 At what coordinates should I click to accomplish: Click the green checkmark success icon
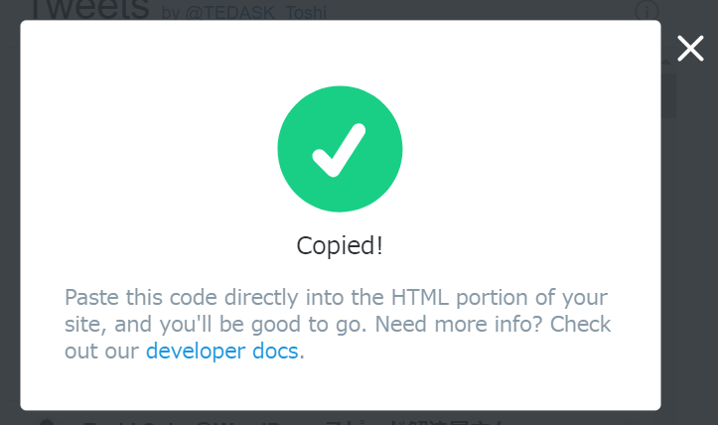(340, 149)
